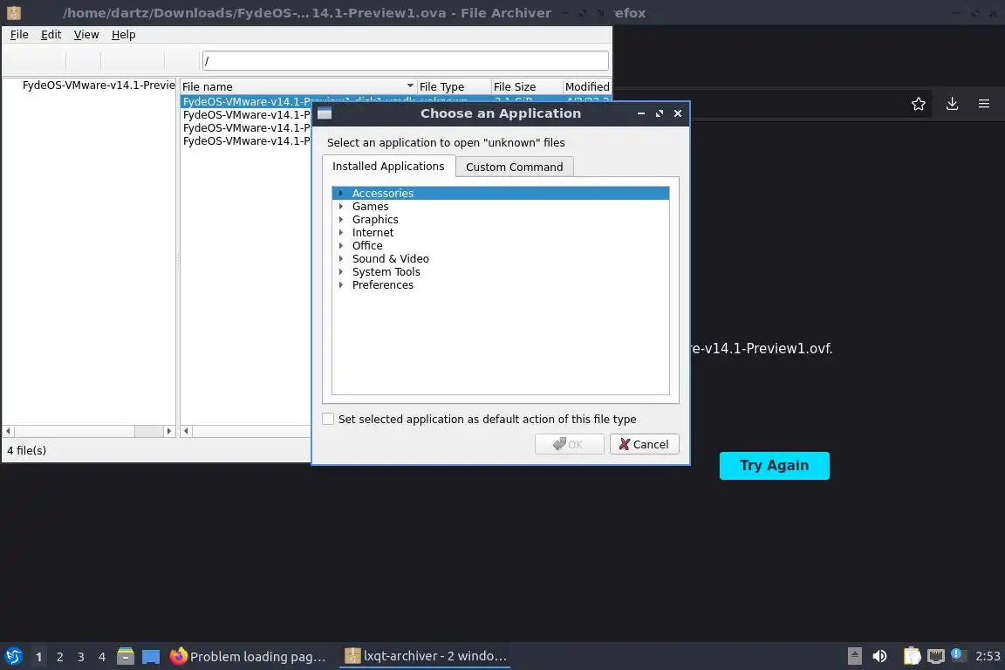Open the Firefox downloads icon
The image size is (1005, 670).
point(952,104)
